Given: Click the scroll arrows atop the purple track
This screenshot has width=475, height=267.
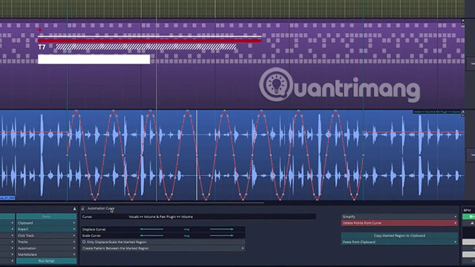Looking at the screenshot, I should click(x=463, y=23).
